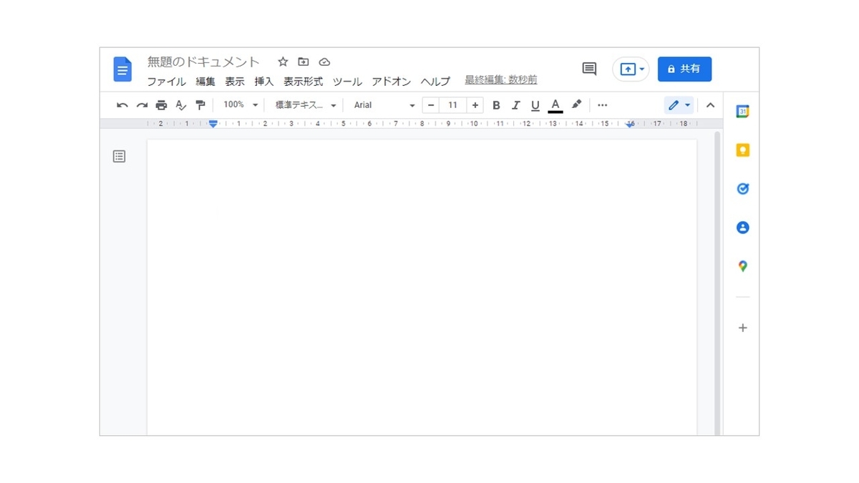This screenshot has width=859, height=483.
Task: Check the cloud save status icon
Action: 324,62
